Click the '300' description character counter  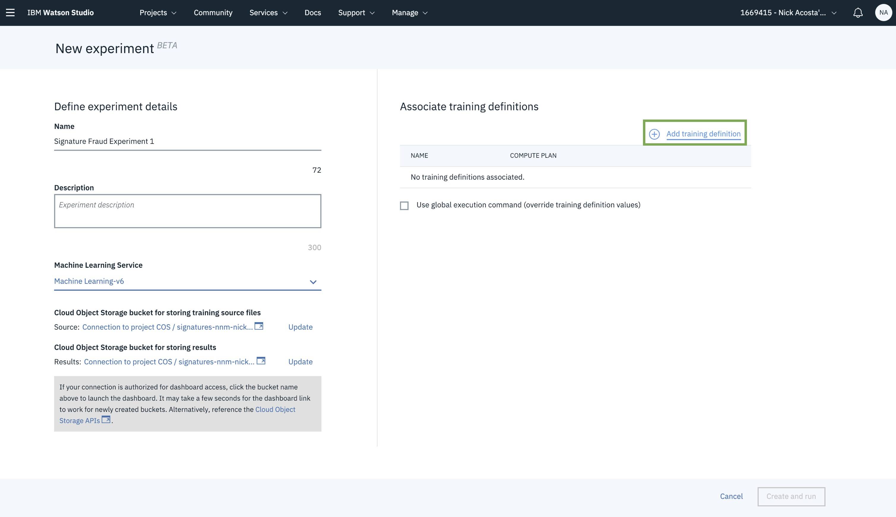tap(315, 247)
